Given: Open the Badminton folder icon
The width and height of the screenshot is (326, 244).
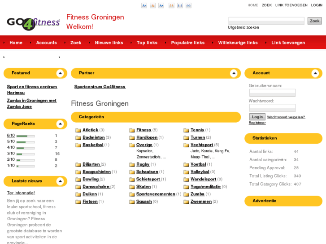Looking at the screenshot, I should [x=78, y=138].
